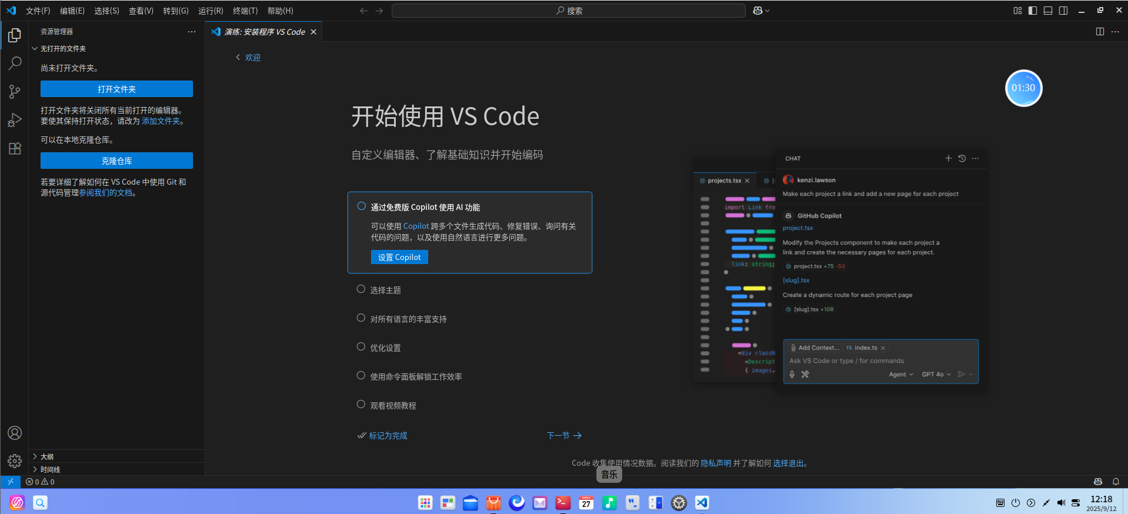Screen dimensions: 1128x514
Task: Open the Accounts icon in the activity bar
Action: tap(15, 433)
